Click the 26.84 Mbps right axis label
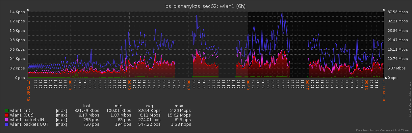Screen dimensions: 412x133 click(x=398, y=31)
